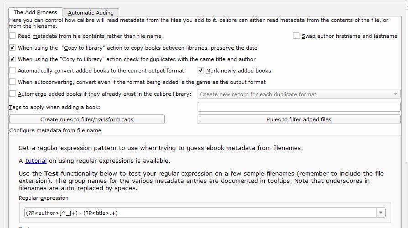Select The Add Process tab

[35, 12]
